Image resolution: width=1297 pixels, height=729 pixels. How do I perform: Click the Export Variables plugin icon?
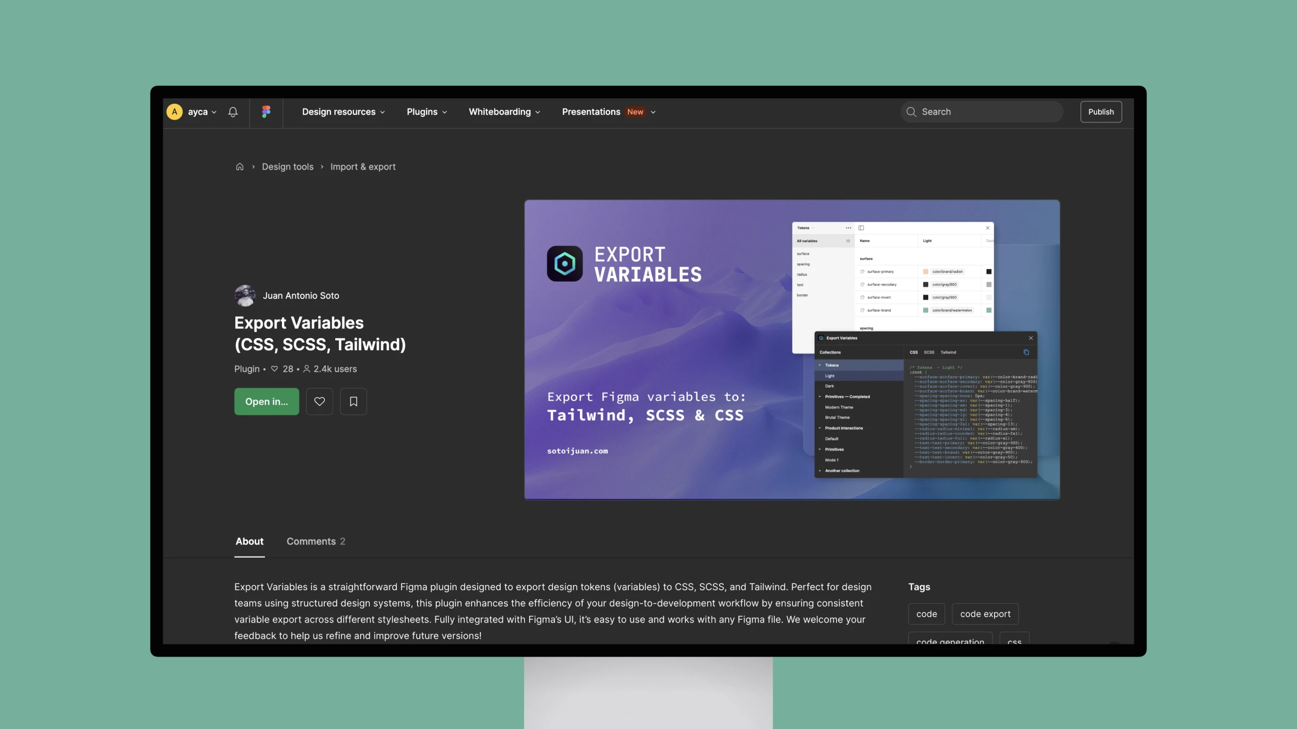[565, 263]
